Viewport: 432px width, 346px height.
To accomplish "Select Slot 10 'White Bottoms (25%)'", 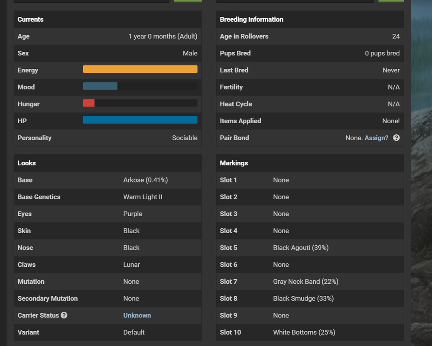I will (x=304, y=332).
